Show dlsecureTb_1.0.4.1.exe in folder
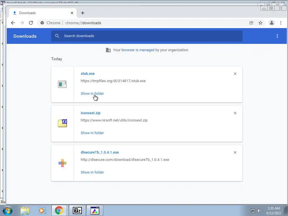 tap(92, 172)
